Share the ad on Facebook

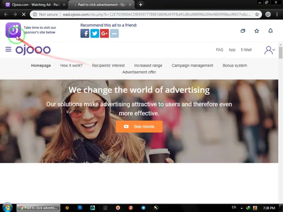click(x=85, y=34)
